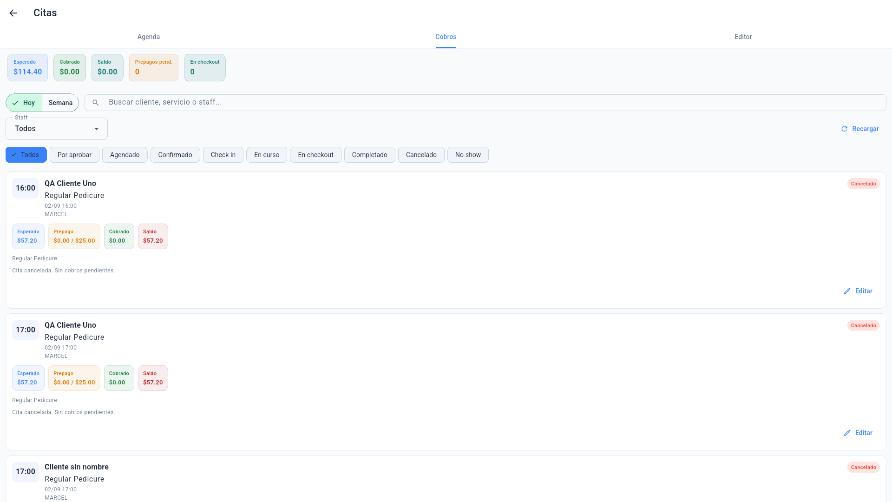Viewport: 892px width, 502px height.
Task: Click the Staff dropdown arrow
Action: pos(97,129)
